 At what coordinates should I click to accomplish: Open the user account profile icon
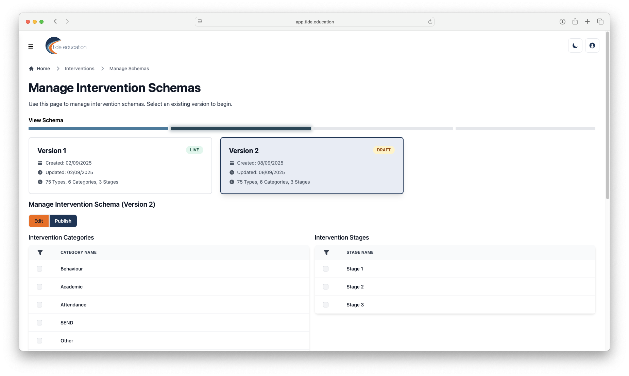[592, 45]
